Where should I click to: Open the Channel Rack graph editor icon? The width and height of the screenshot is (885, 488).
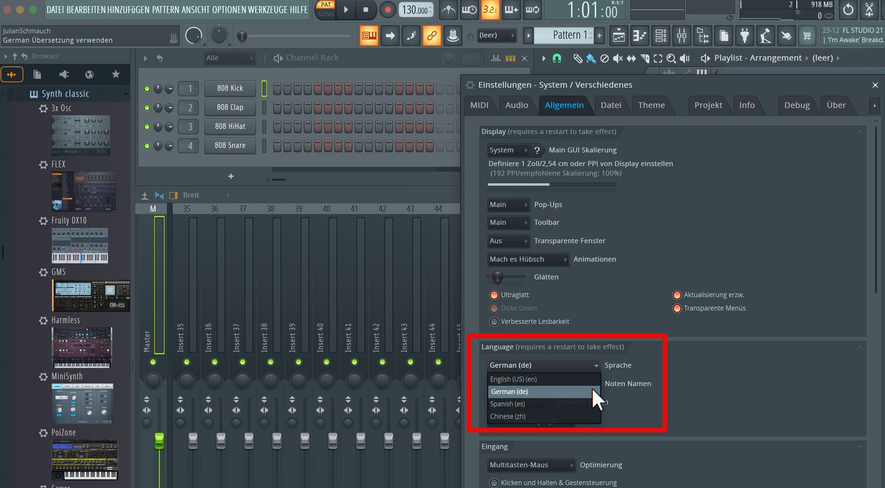coord(495,58)
